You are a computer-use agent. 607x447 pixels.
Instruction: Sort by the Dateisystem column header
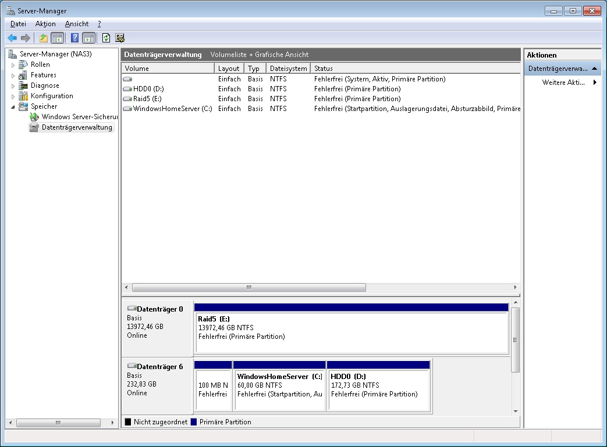click(x=289, y=69)
